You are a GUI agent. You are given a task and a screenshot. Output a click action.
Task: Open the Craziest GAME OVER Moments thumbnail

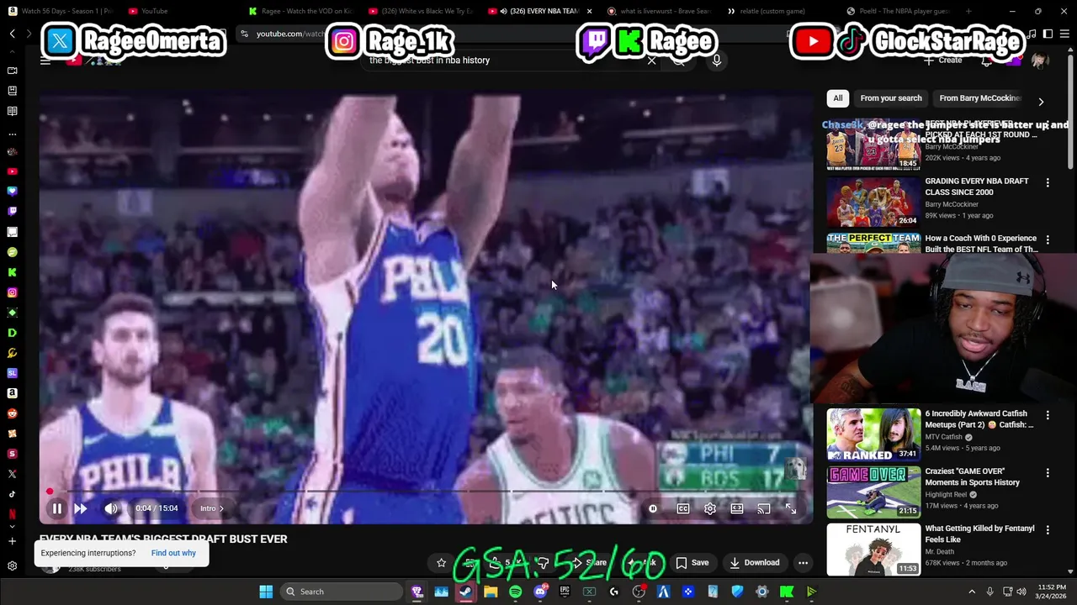873,492
